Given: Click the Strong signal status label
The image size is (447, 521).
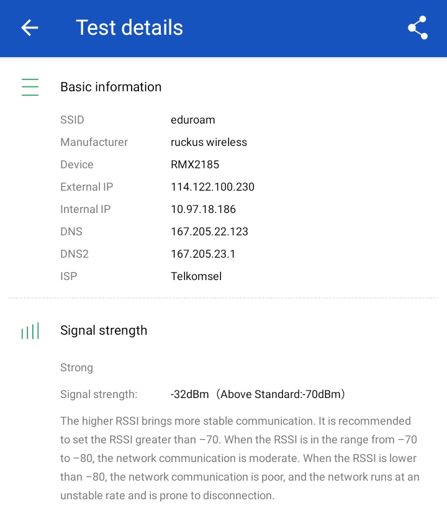Looking at the screenshot, I should (x=77, y=368).
